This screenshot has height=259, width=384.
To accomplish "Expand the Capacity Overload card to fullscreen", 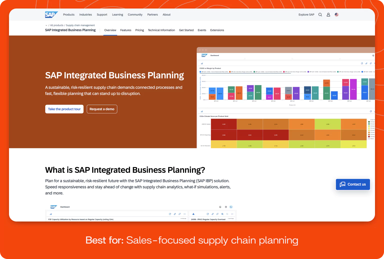I will tap(217, 214).
